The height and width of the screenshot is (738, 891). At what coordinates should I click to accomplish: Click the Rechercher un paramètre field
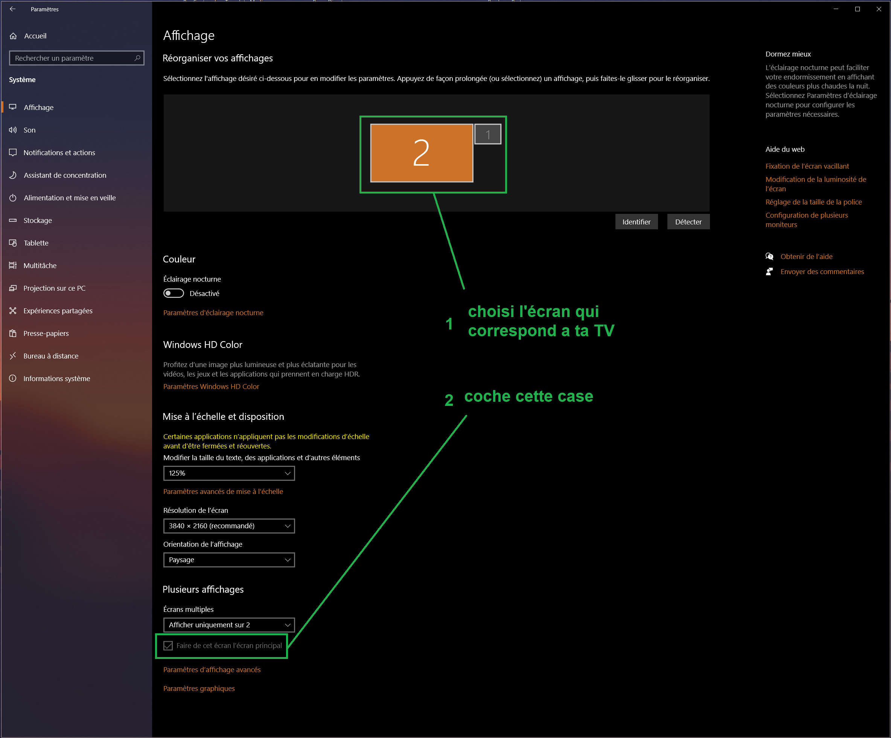point(76,58)
